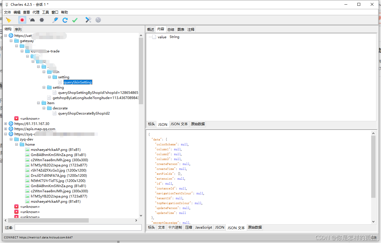Open the tools wrench icon
The width and height of the screenshot is (381, 243).
(x=88, y=20)
